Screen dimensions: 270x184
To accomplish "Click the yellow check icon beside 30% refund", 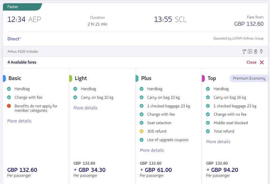I will pos(141,131).
